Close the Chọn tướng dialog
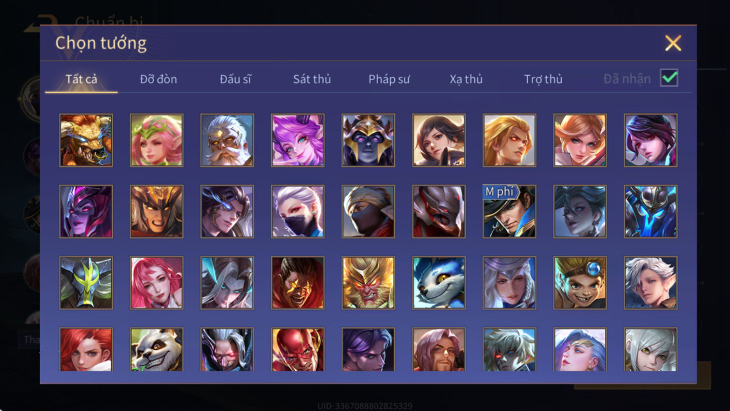 pos(673,43)
